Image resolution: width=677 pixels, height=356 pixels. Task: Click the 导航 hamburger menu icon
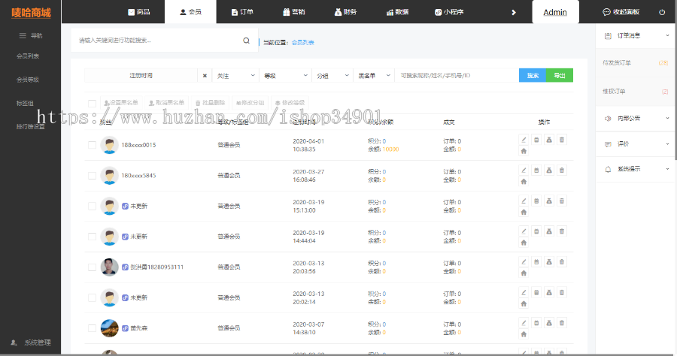pos(23,36)
